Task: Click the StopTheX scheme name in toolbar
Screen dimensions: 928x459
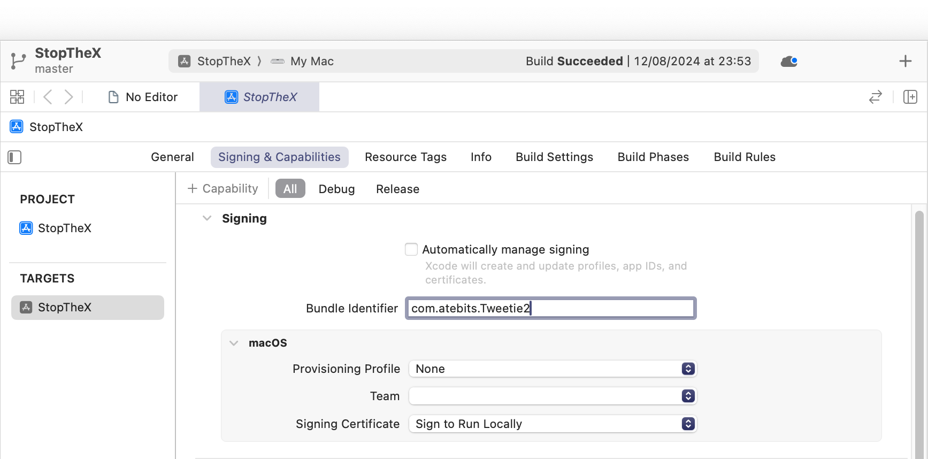Action: pyautogui.click(x=224, y=61)
